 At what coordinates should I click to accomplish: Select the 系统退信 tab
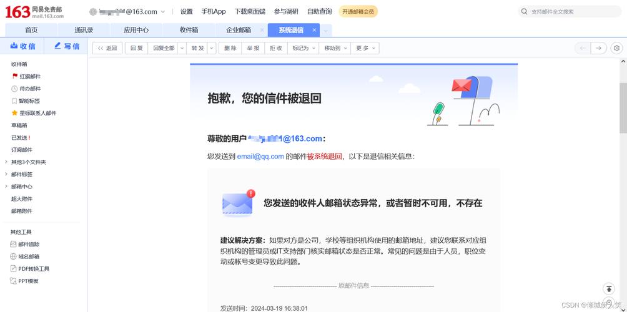click(x=291, y=30)
